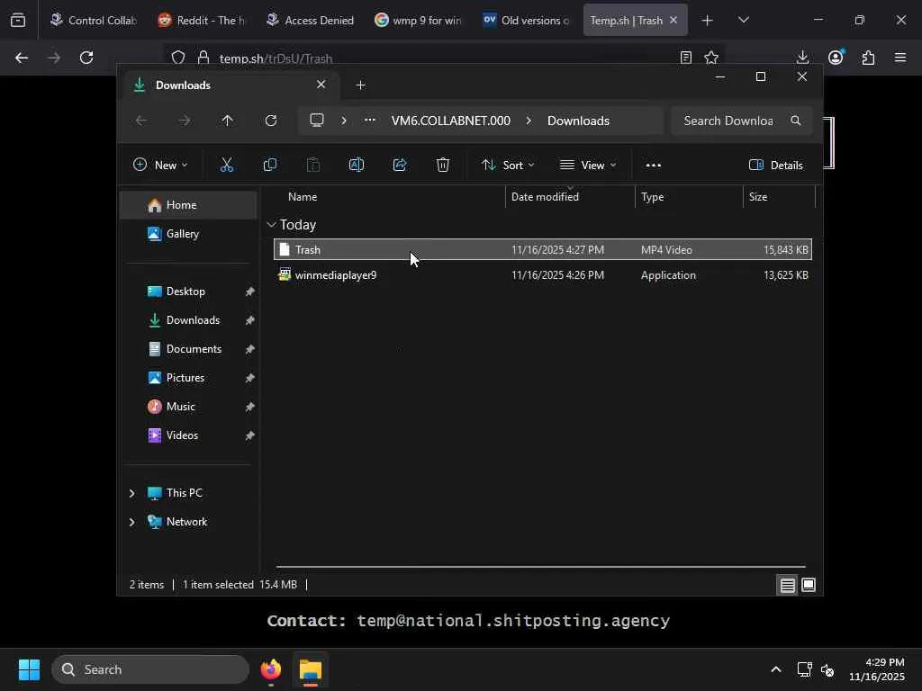This screenshot has width=922, height=691.
Task: Click the Cut scissors icon in Explorer toolbar
Action: coord(226,166)
